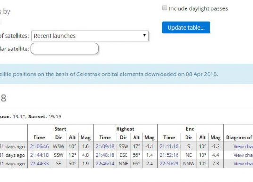The width and height of the screenshot is (253, 182).
Task: Click the Update table button
Action: (186, 27)
